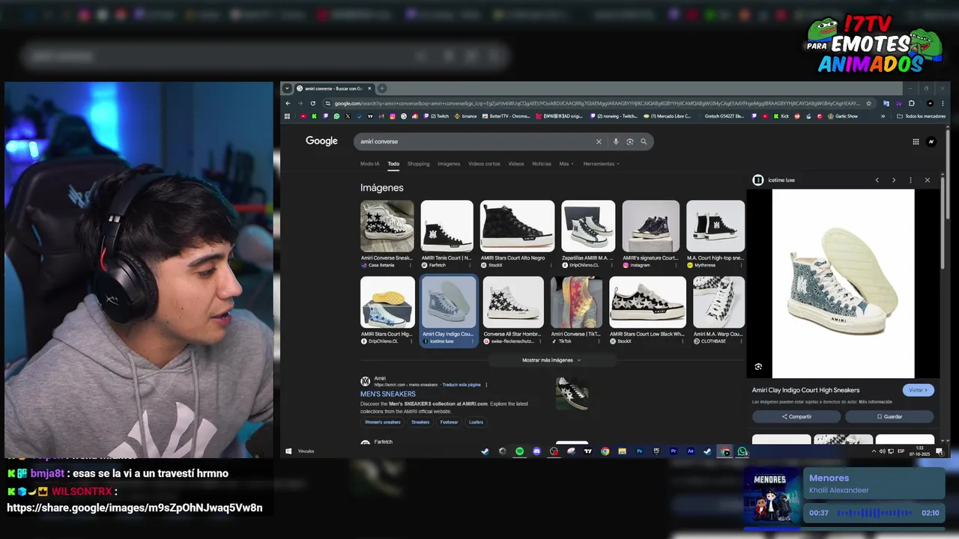This screenshot has width=959, height=539.
Task: Open Chrome tab search dropdown arrow
Action: (287, 88)
